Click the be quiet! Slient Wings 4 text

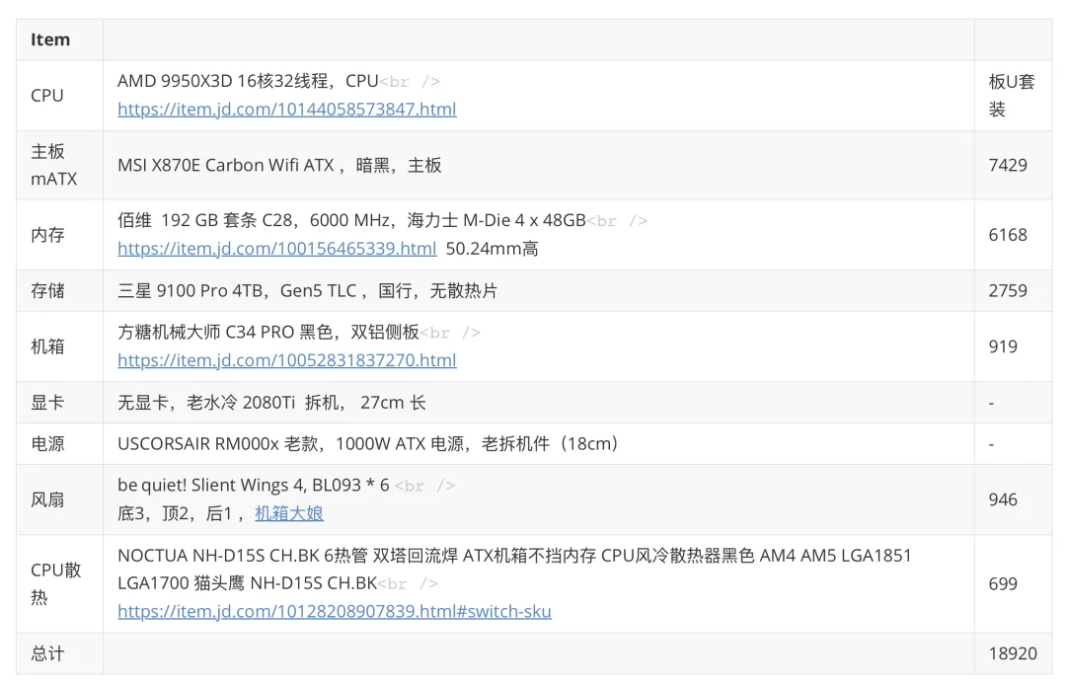click(x=254, y=485)
